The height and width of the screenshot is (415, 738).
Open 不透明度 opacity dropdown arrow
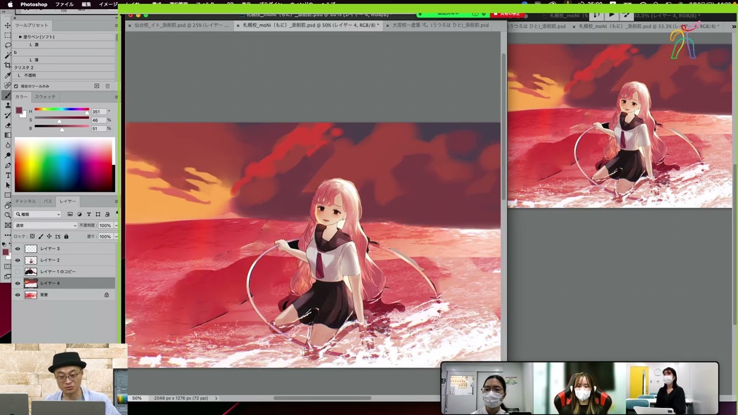[x=115, y=225]
